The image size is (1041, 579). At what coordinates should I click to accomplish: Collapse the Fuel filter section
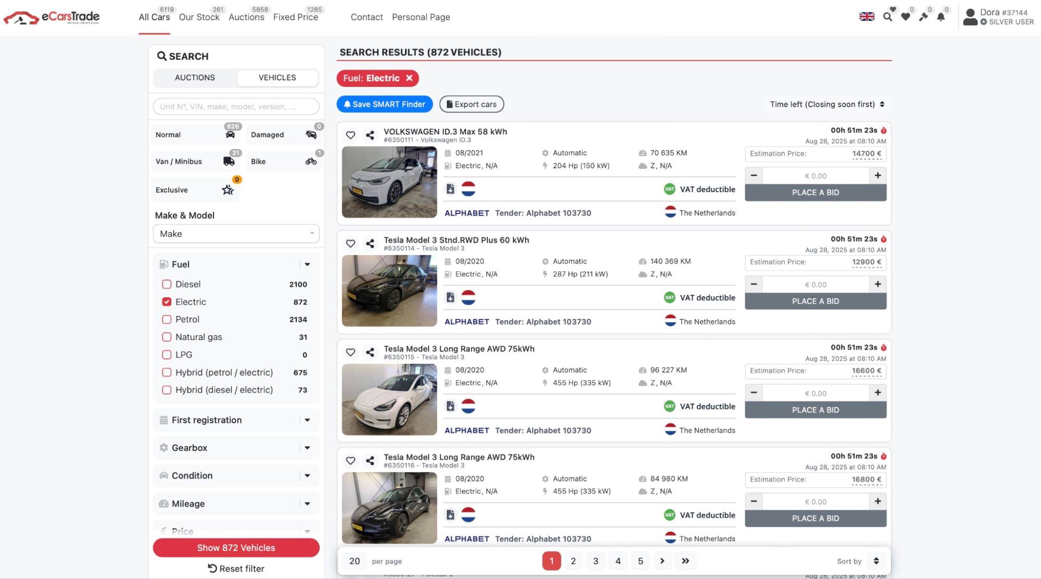click(x=307, y=265)
